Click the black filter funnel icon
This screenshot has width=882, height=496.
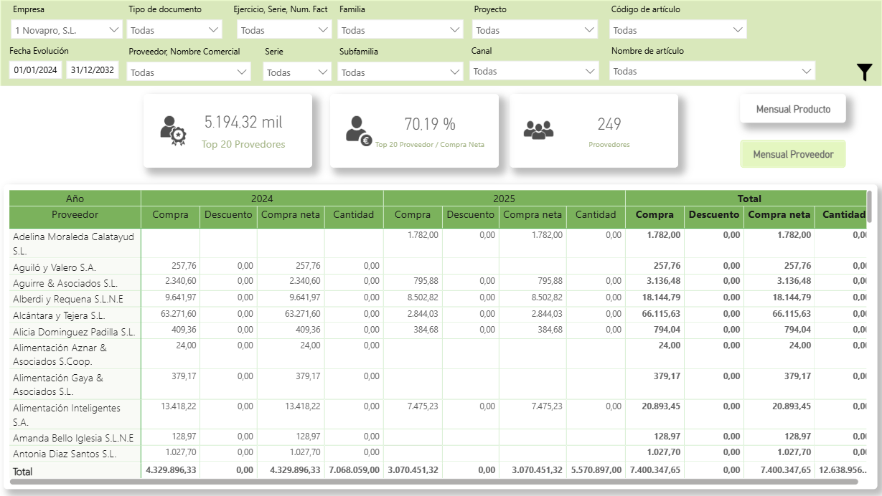click(864, 72)
